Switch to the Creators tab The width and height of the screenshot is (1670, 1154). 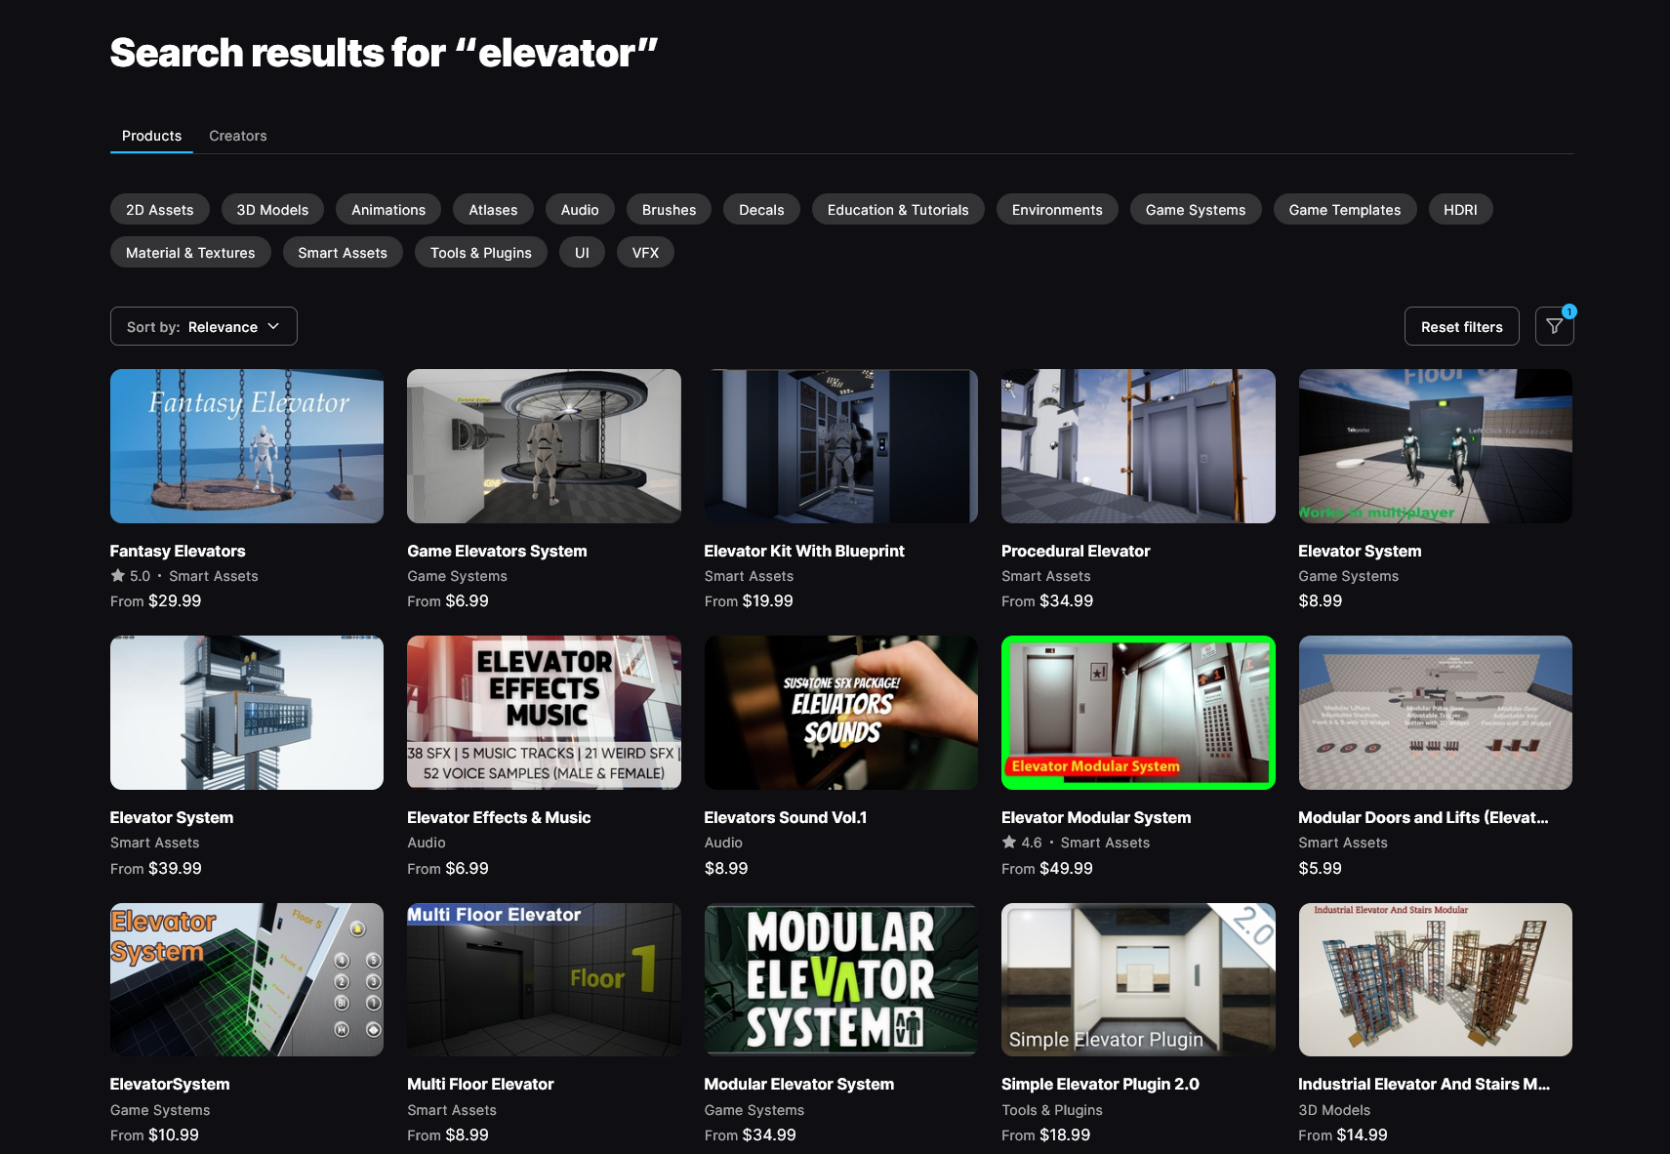[237, 136]
